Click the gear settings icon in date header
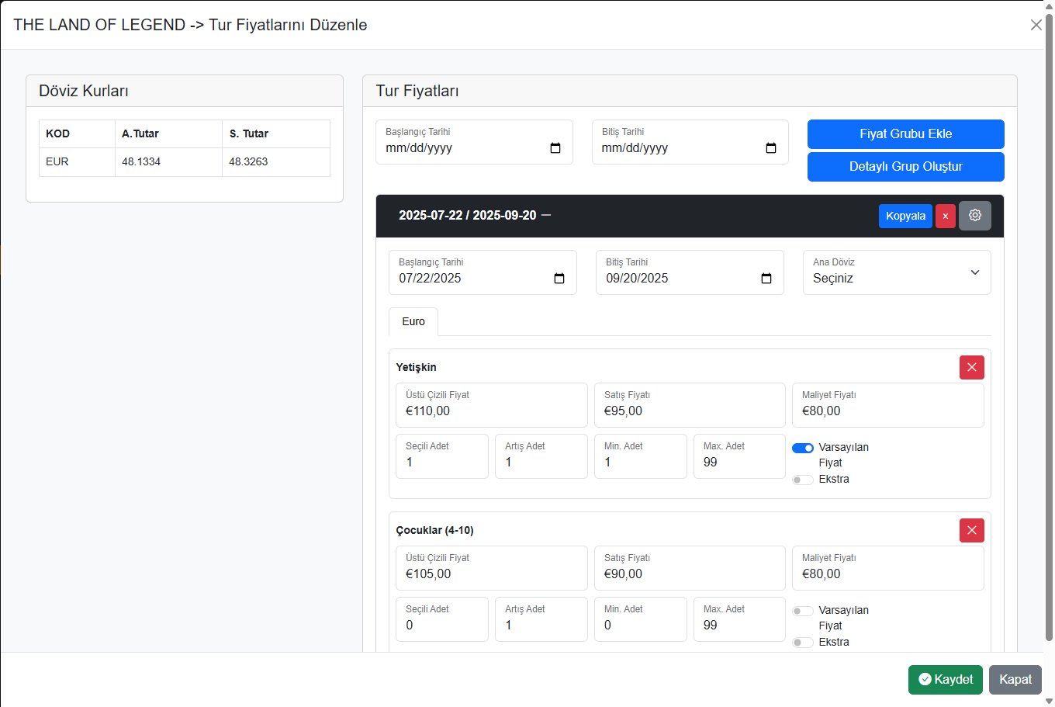 [x=974, y=216]
